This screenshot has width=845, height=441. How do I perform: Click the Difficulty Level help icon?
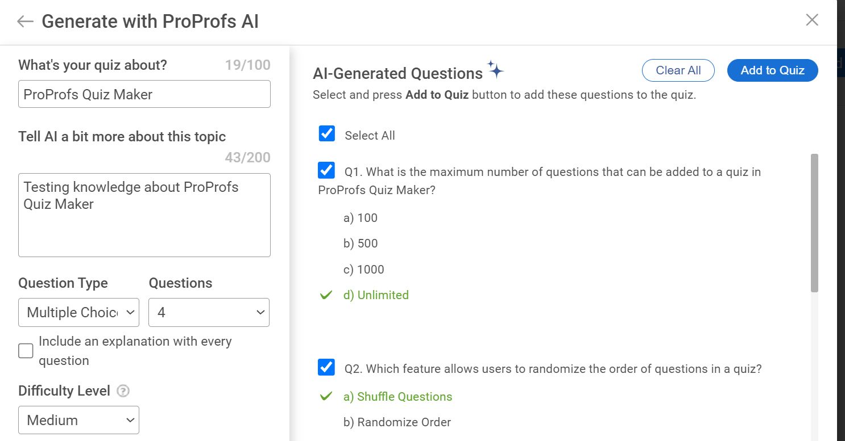click(123, 391)
